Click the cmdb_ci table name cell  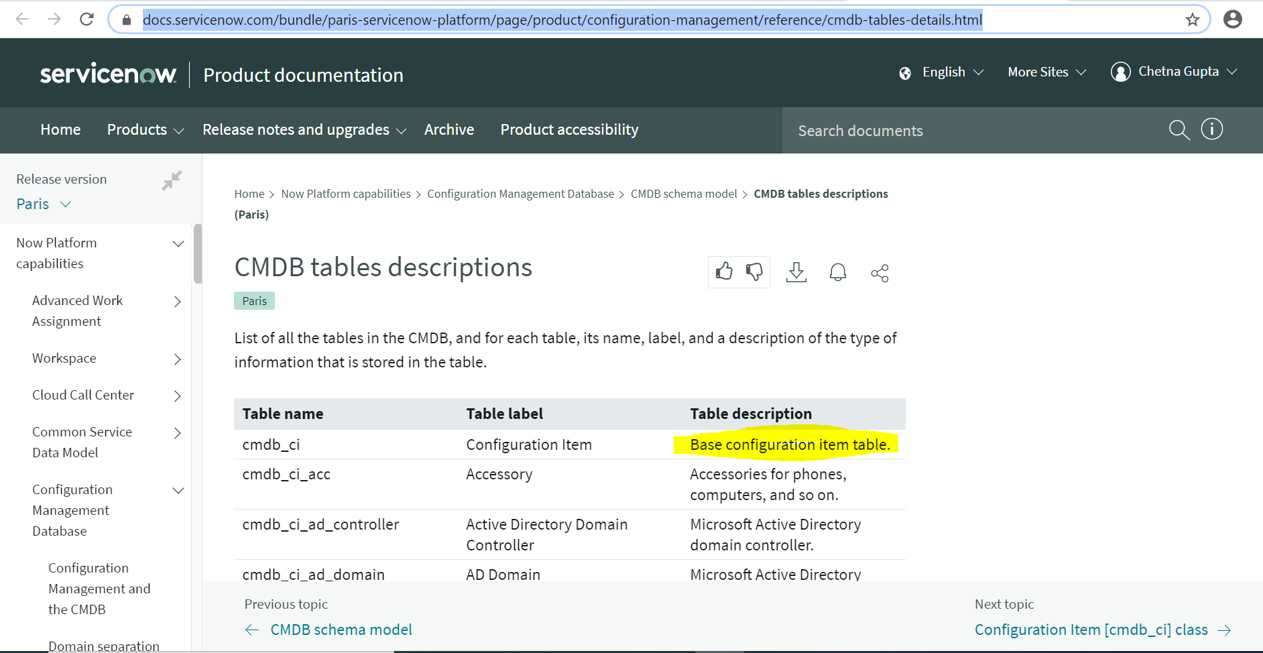[x=271, y=444]
